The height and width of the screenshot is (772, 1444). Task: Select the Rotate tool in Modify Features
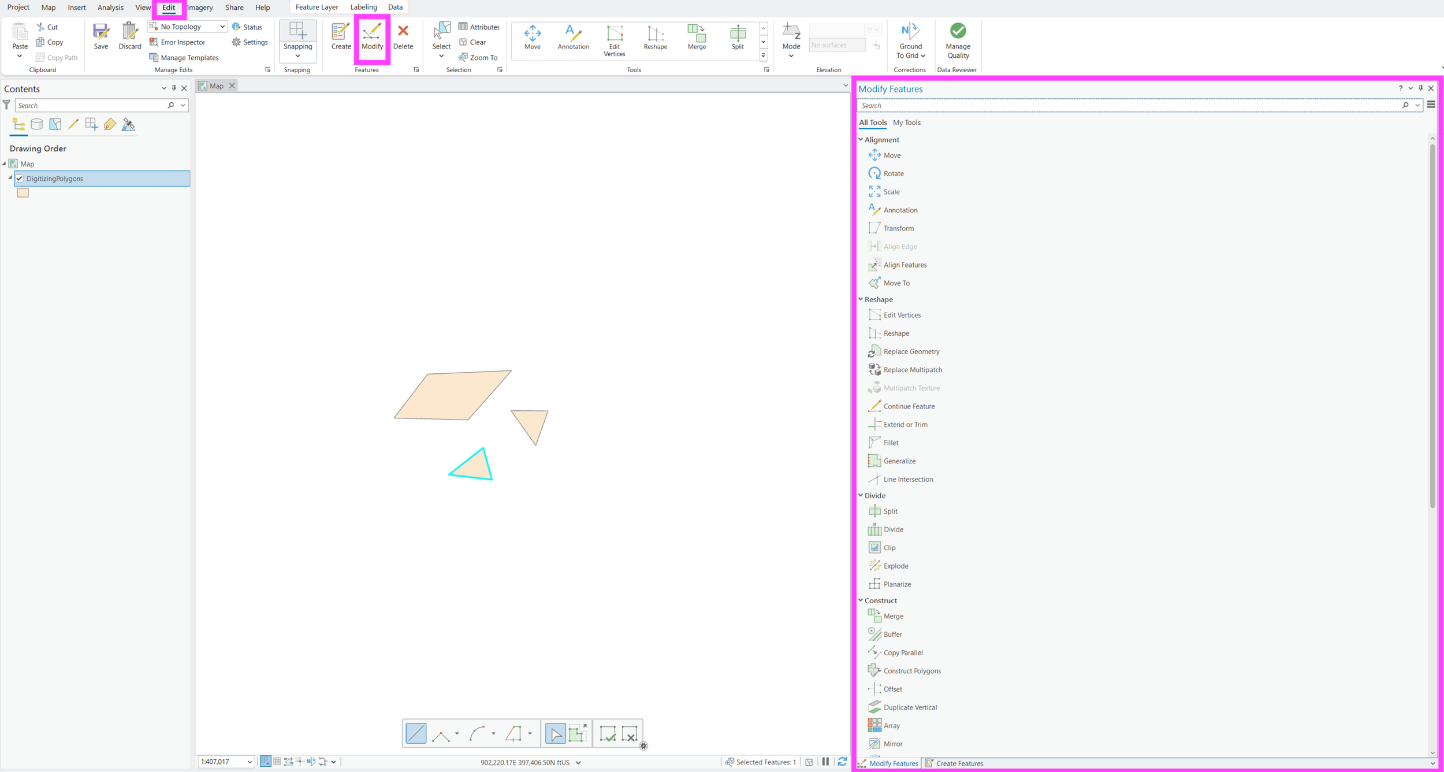893,173
